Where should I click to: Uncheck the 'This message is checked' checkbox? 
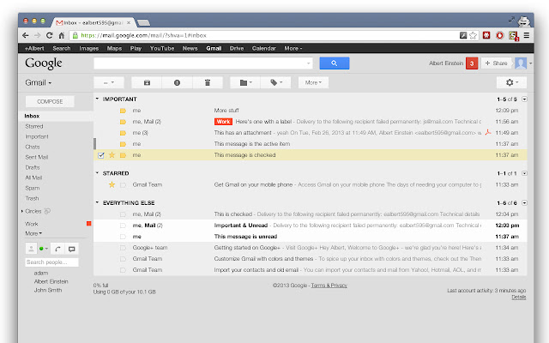(x=101, y=155)
